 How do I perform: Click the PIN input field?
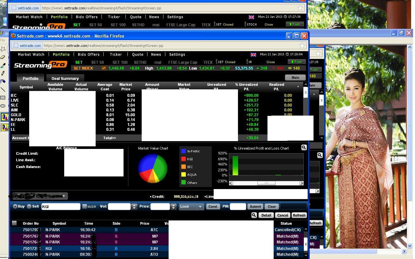coord(238,207)
